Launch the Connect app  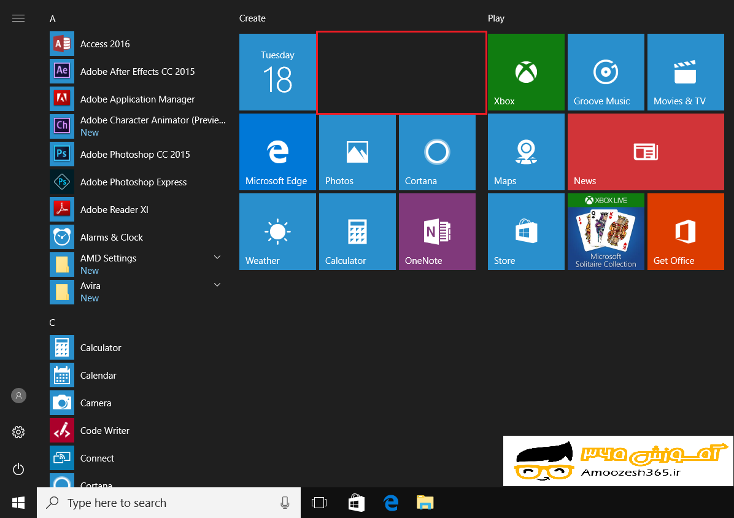click(137, 458)
